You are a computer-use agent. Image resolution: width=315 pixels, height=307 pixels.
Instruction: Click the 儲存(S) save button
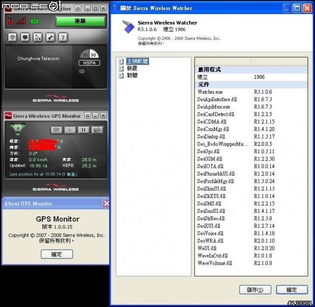[x=255, y=290]
